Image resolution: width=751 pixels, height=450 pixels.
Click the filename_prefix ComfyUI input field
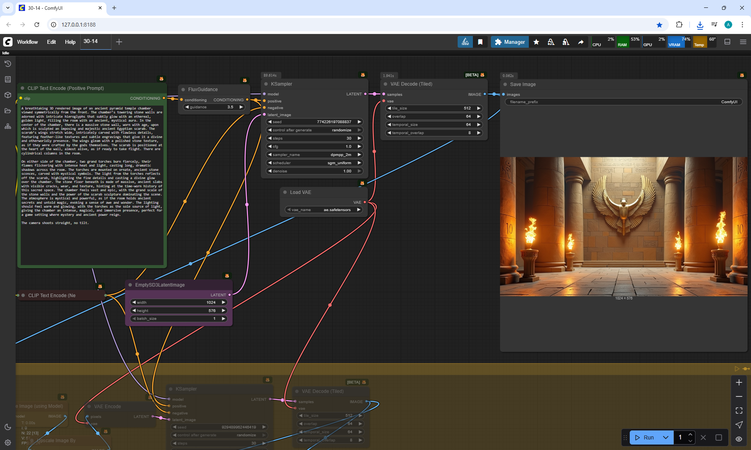[x=623, y=102]
